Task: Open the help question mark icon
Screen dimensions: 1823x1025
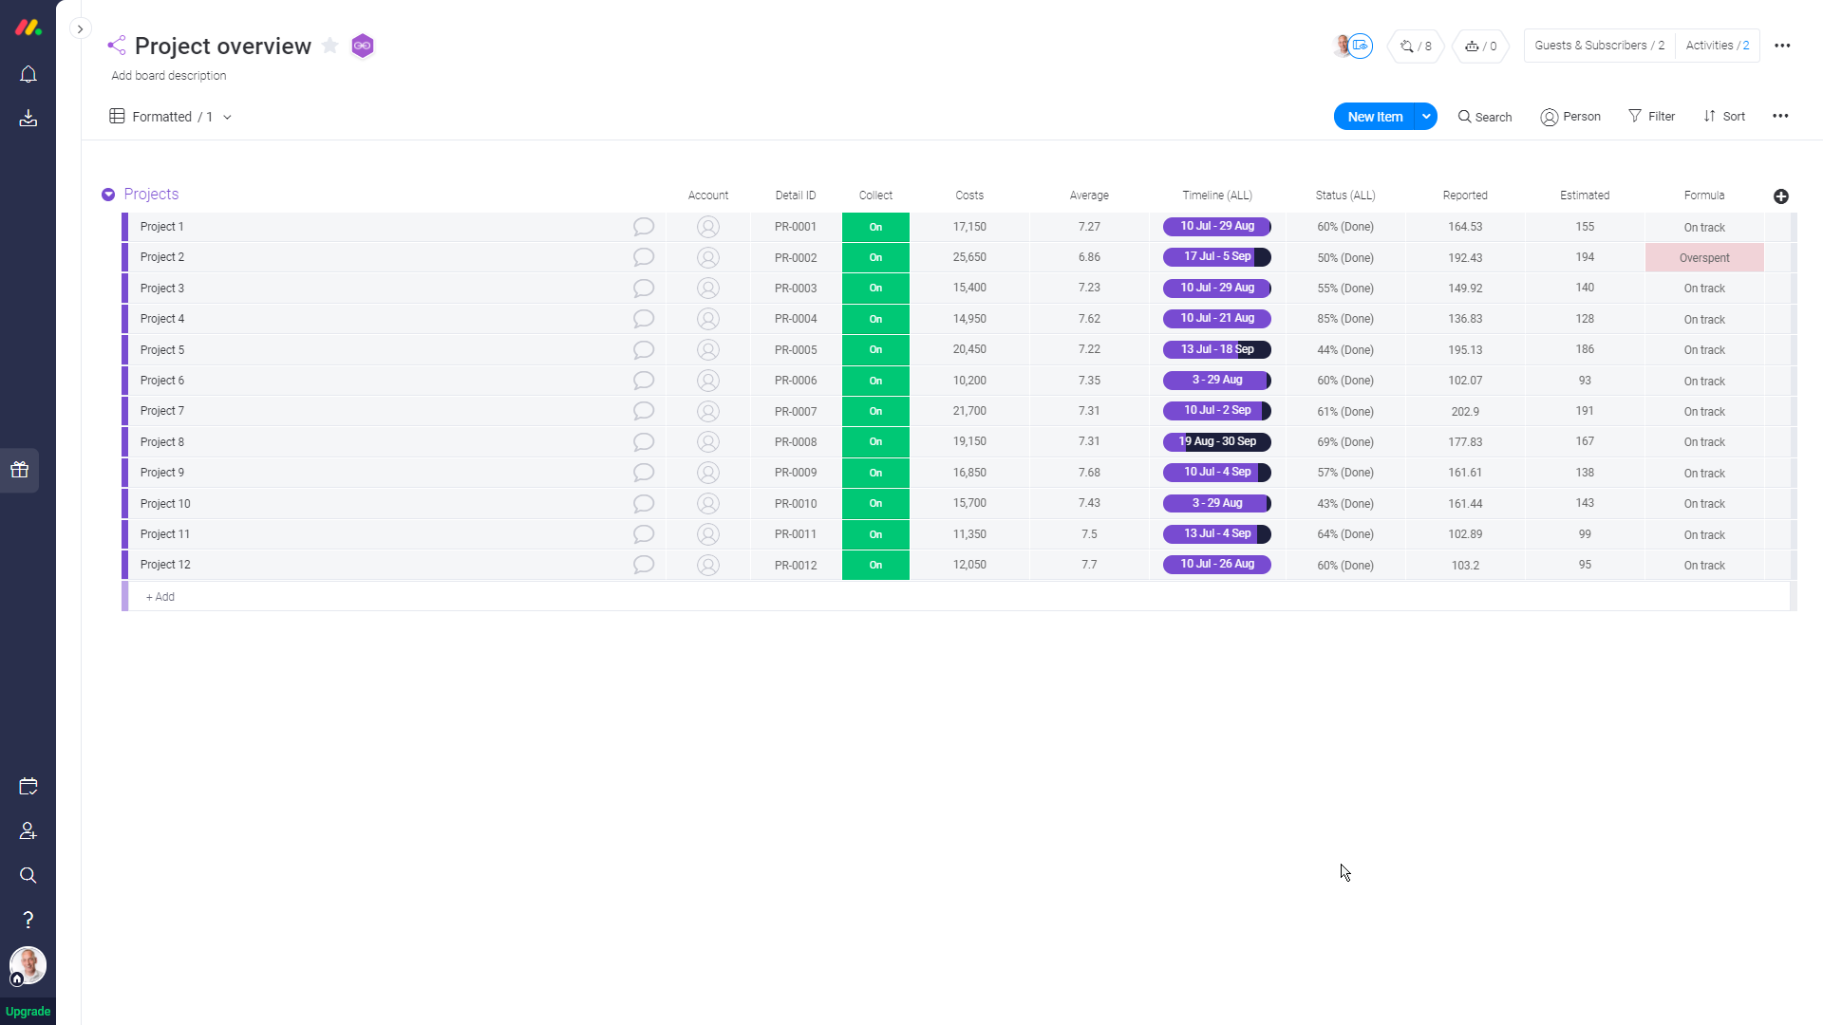Action: pyautogui.click(x=28, y=920)
